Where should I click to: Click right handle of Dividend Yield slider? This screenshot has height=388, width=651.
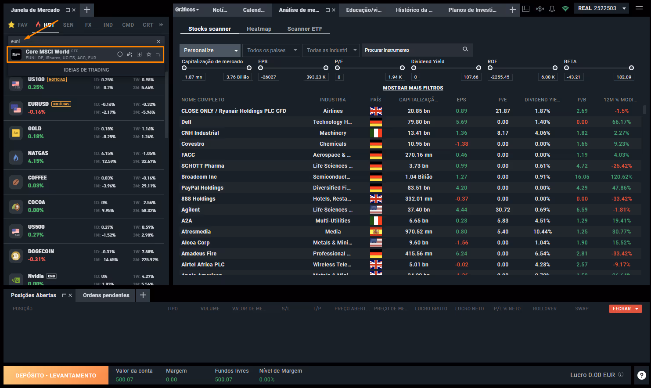(478, 68)
